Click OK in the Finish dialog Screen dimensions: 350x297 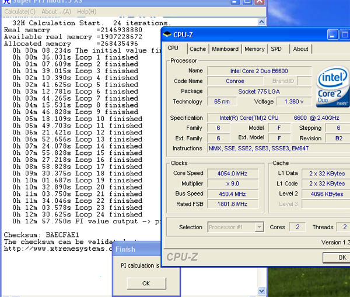tap(146, 284)
